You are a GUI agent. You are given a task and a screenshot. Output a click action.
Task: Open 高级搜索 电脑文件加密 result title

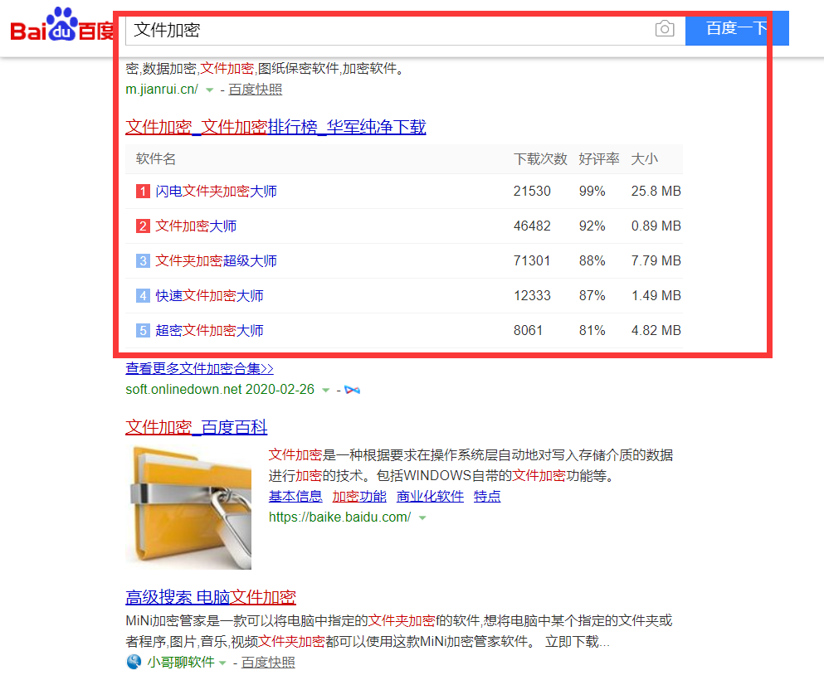point(211,597)
